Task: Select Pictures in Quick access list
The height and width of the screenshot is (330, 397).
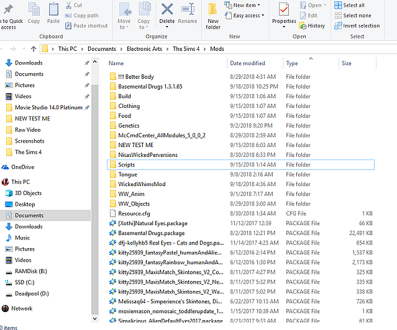Action: coord(25,85)
